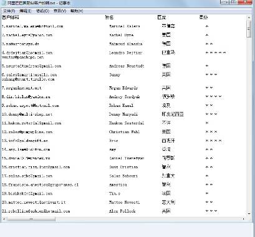
Task: Open the 文件(F) menu
Action: [x=9, y=11]
